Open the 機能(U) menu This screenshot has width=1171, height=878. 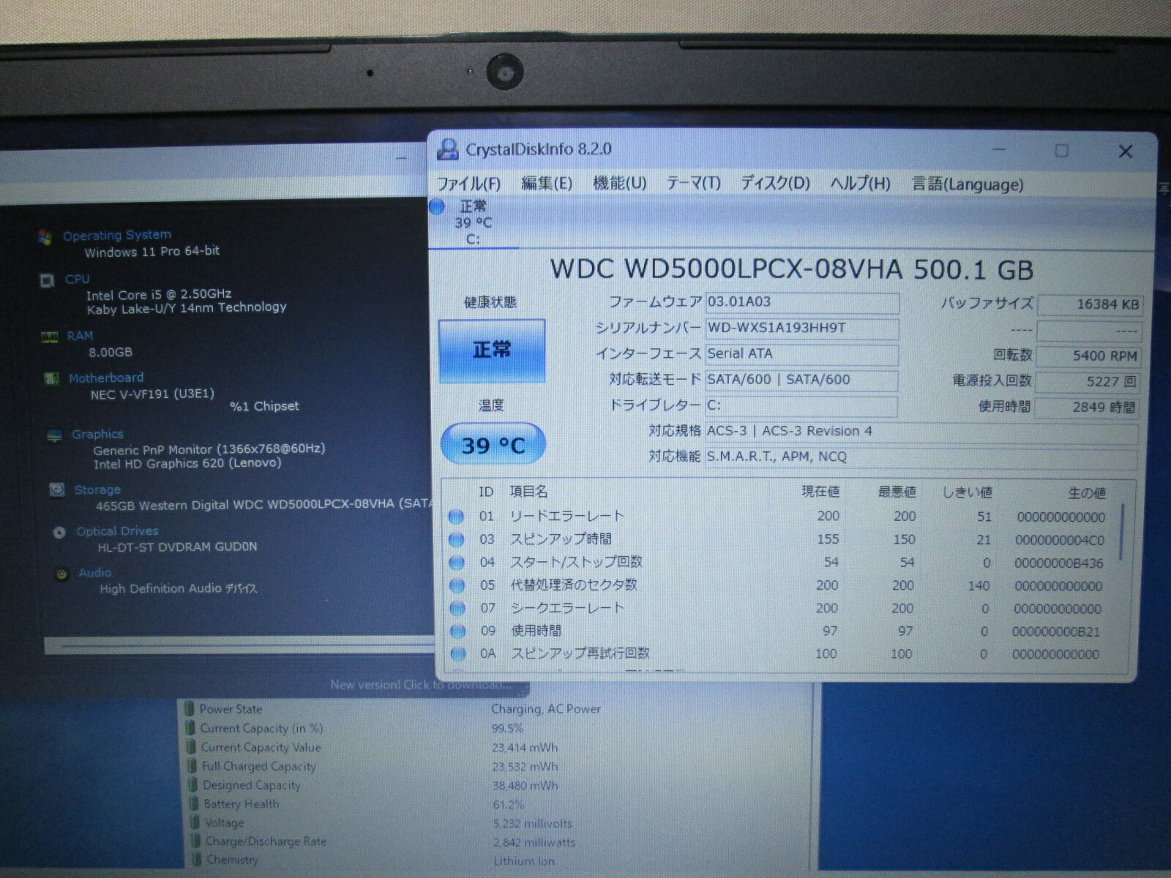coord(620,183)
